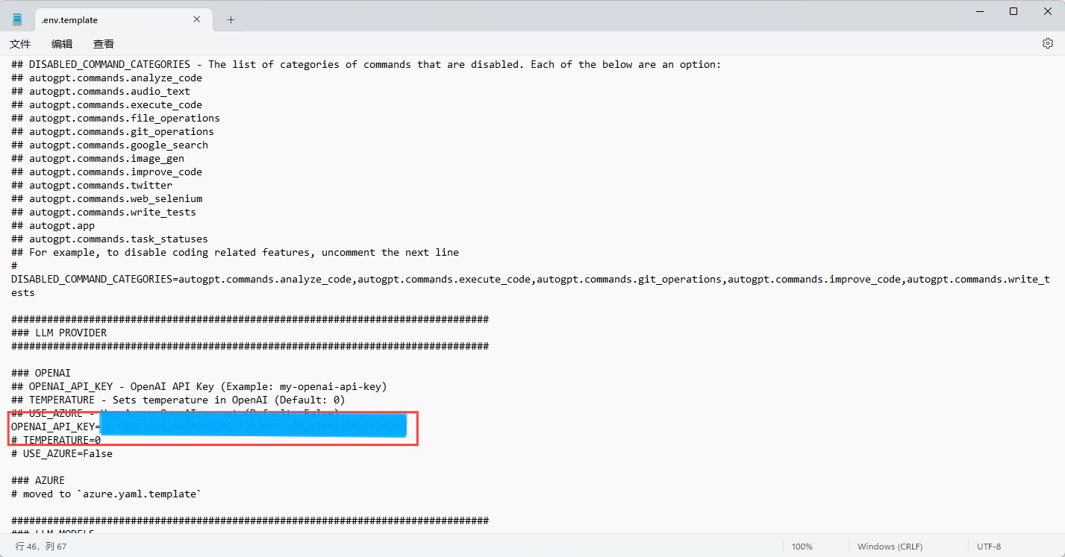
Task: Click the 'For example, to disable coding' comment
Action: 235,252
